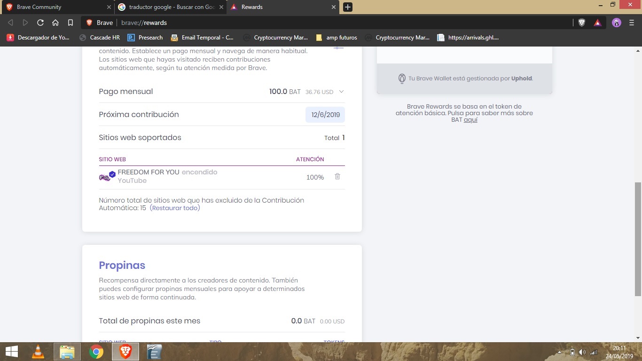
Task: Open the https://arrivals.ghl bookmark
Action: [468, 38]
